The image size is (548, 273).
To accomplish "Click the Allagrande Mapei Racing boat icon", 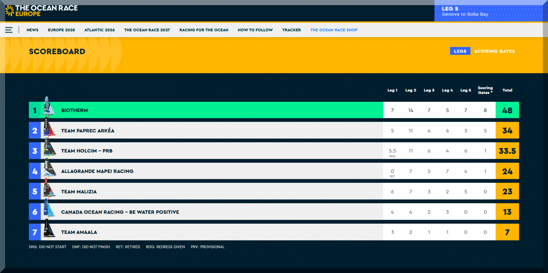I will point(49,169).
